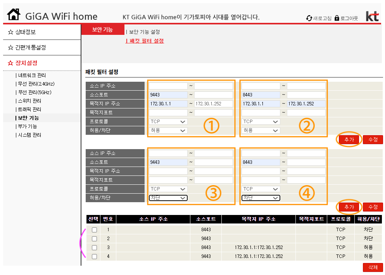Click the kt logo
The image size is (385, 275).
click(x=372, y=16)
